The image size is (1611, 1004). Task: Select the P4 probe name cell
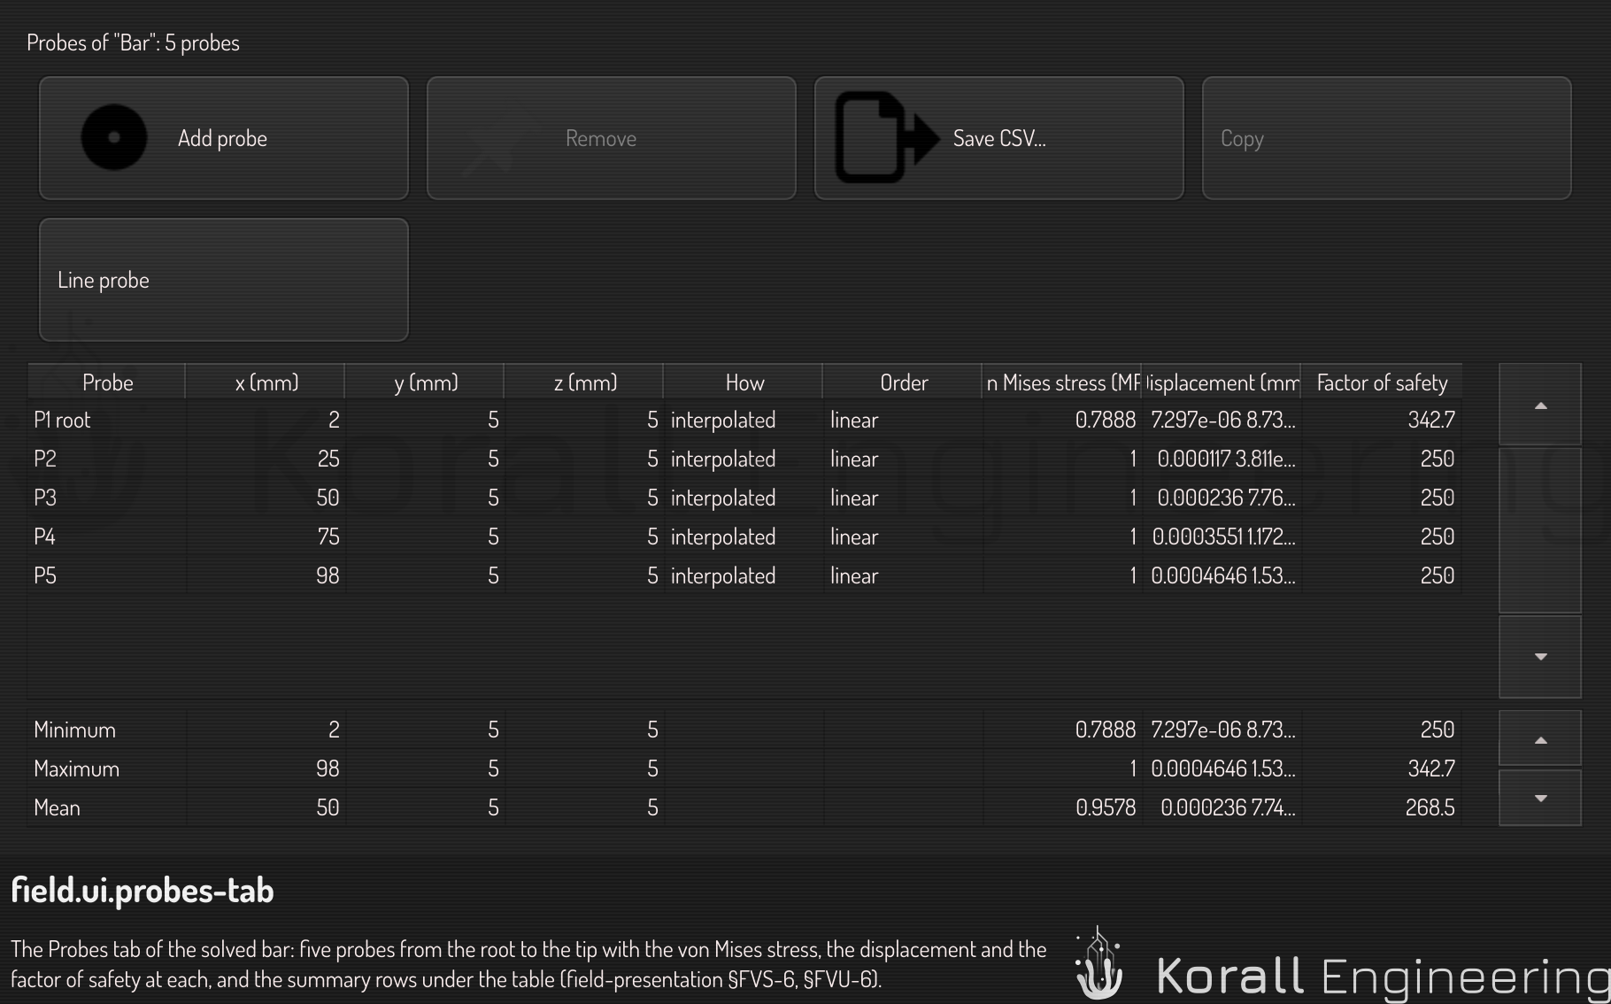[x=107, y=537]
